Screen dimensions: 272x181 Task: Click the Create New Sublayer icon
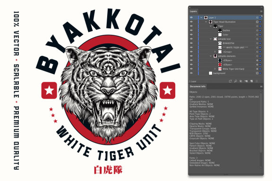pos(246,81)
